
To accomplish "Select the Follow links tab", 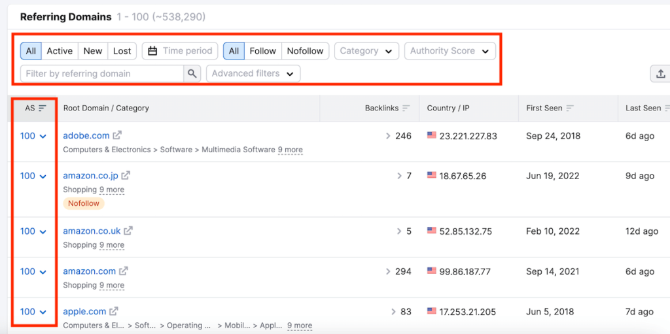I will 262,51.
